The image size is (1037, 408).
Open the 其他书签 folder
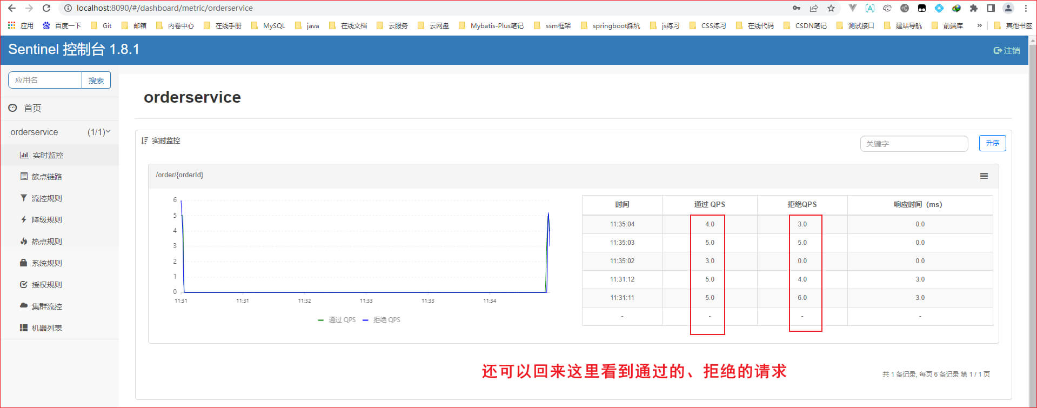[x=1013, y=25]
